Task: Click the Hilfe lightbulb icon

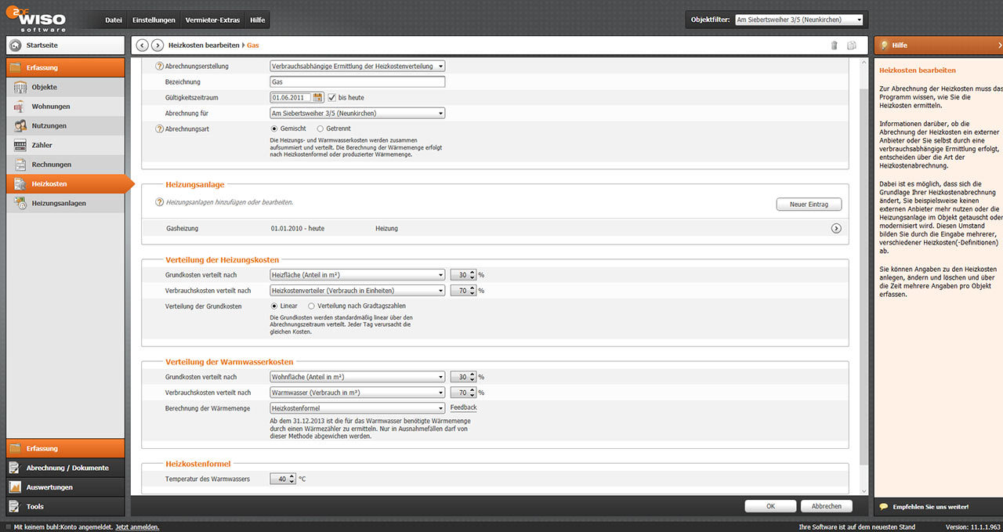Action: click(x=884, y=45)
